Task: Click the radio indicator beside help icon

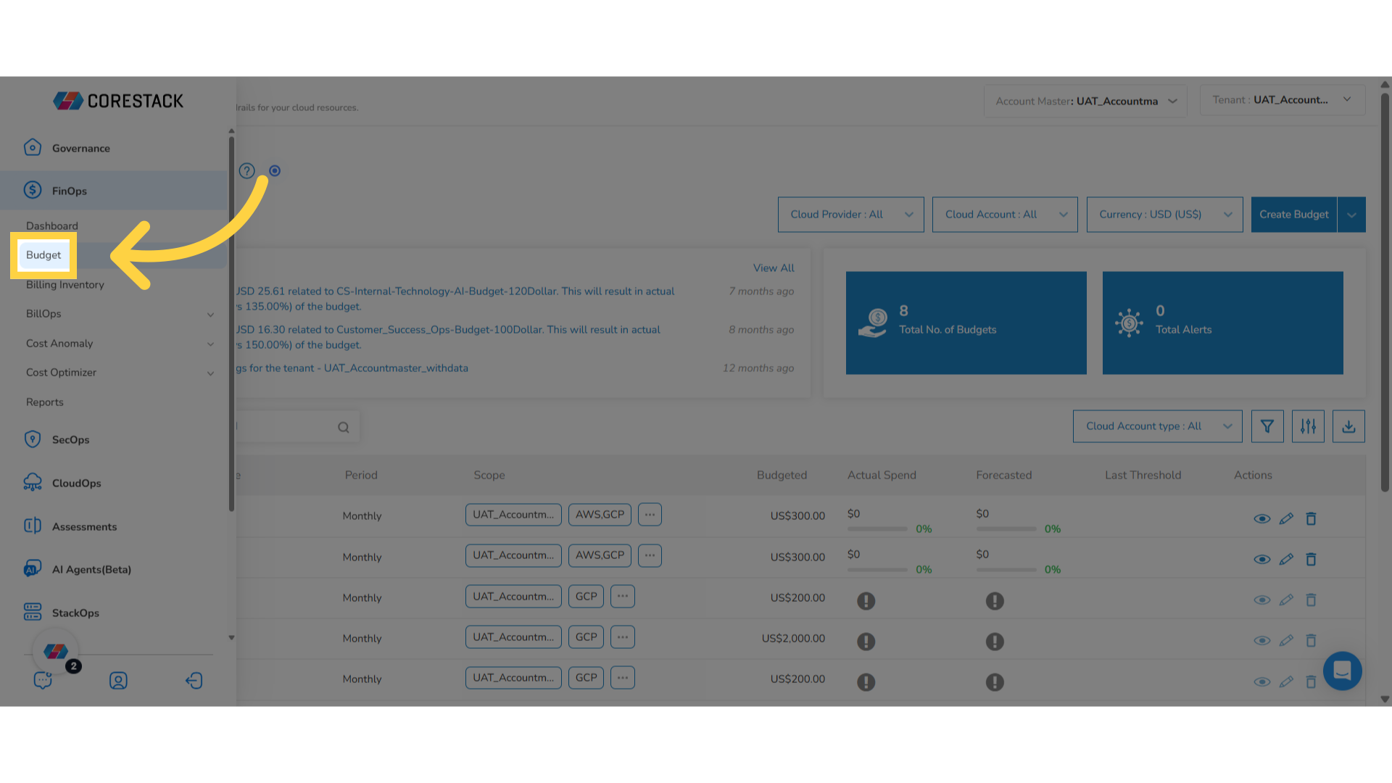Action: tap(275, 171)
